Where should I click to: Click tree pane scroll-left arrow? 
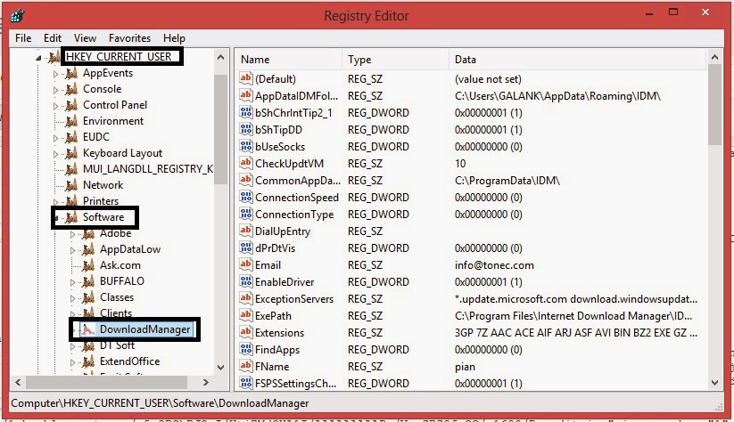[x=18, y=382]
